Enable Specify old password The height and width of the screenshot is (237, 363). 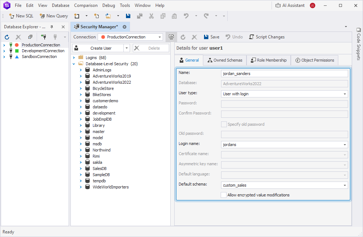point(224,124)
